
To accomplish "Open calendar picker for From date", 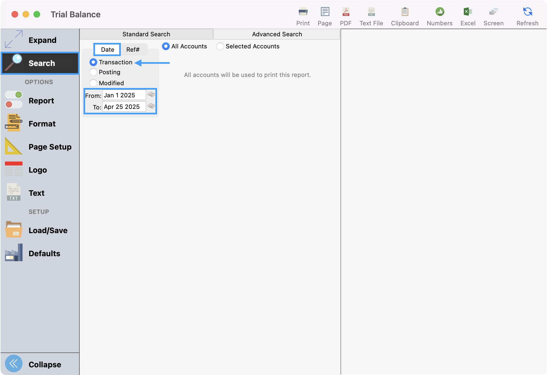I will click(x=151, y=95).
